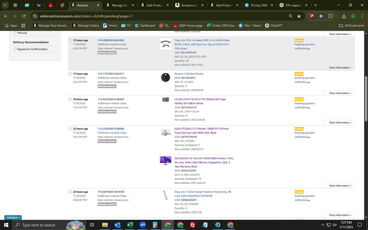Expand More information for Airtame 2 order
Viewport: 368px width, 230px height.
tap(339, 93)
